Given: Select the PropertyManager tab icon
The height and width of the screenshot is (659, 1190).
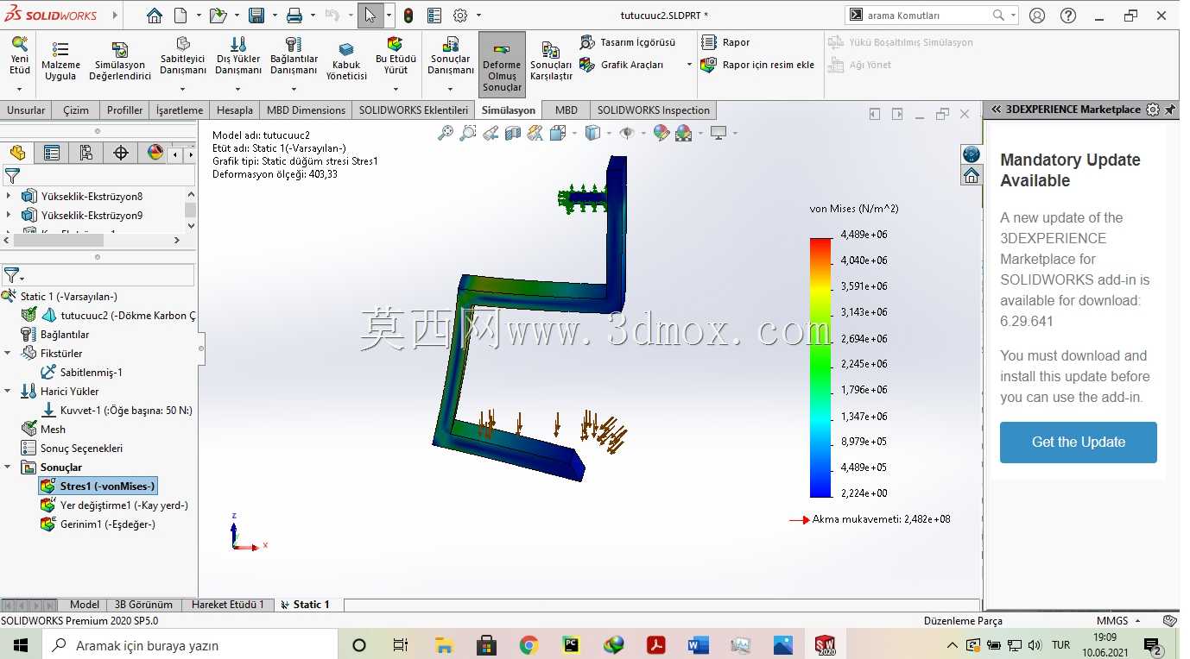Looking at the screenshot, I should [52, 153].
